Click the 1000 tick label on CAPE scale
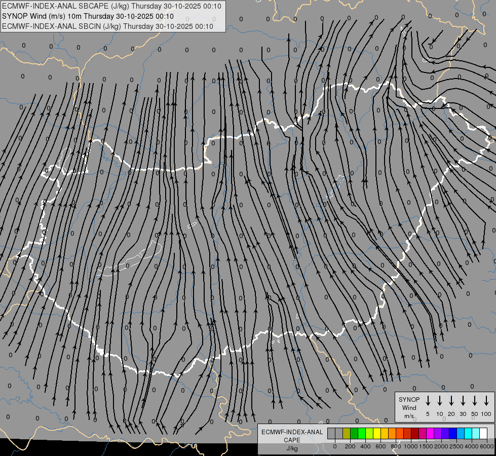 click(x=410, y=446)
